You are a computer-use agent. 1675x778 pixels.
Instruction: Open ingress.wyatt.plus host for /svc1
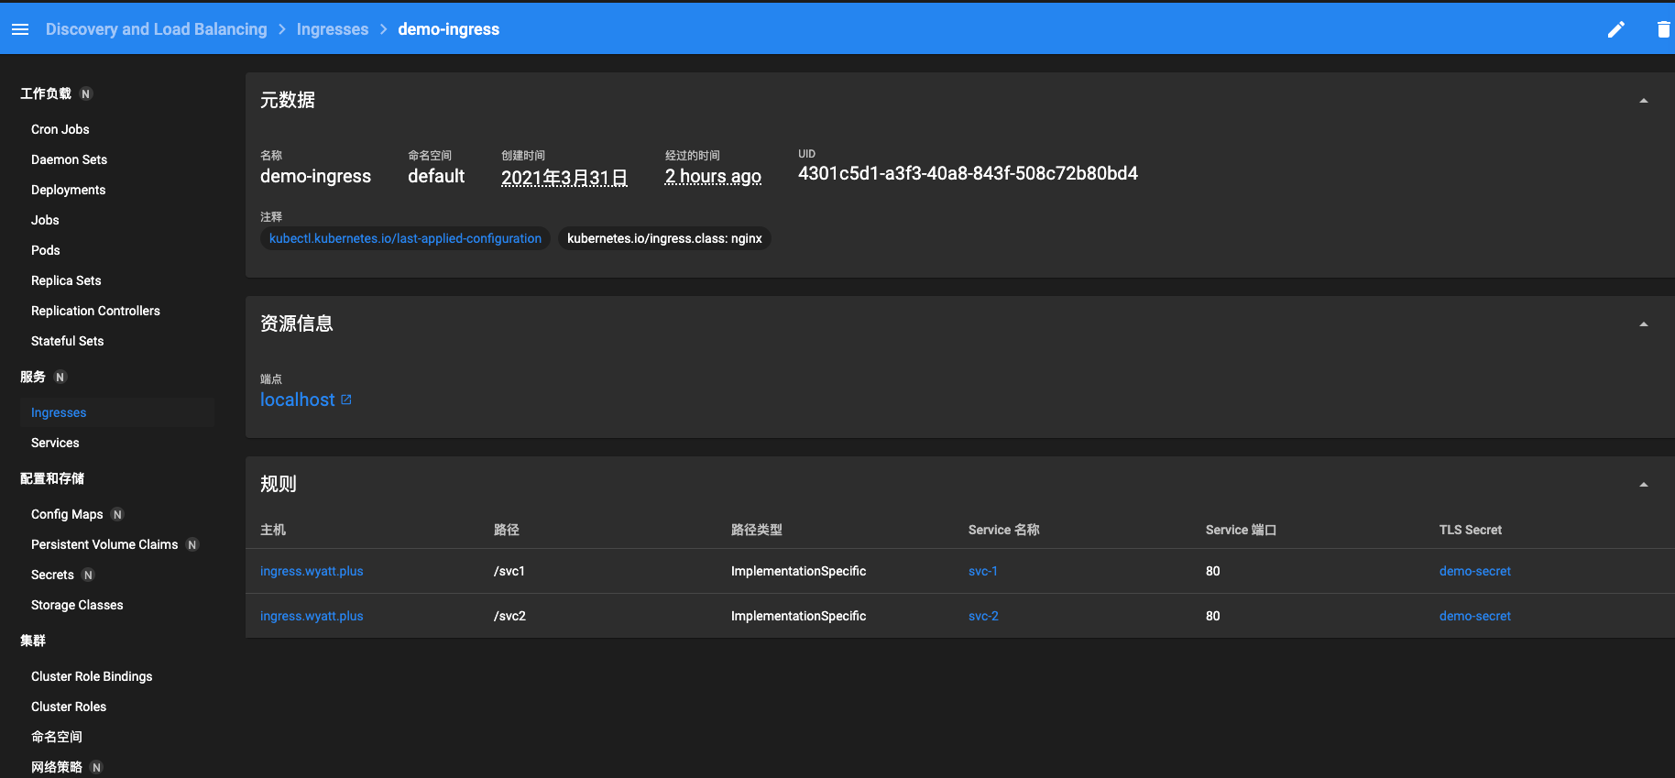[x=312, y=571]
